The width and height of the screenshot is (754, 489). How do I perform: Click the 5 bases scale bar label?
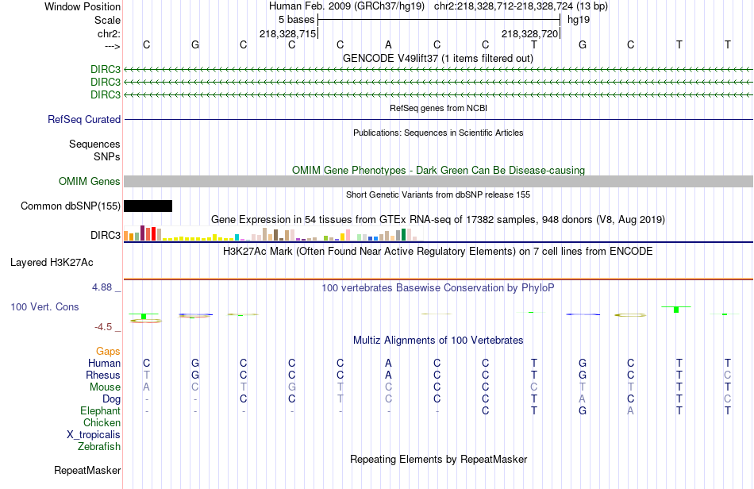(296, 20)
